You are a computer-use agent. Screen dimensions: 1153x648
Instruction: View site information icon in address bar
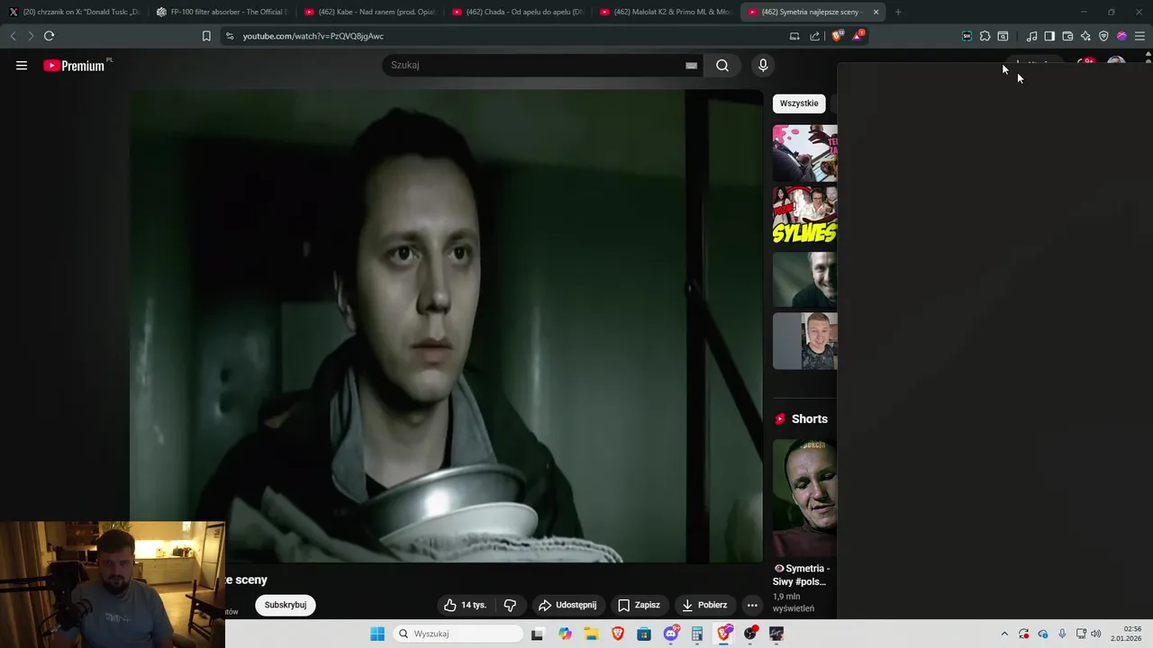230,36
